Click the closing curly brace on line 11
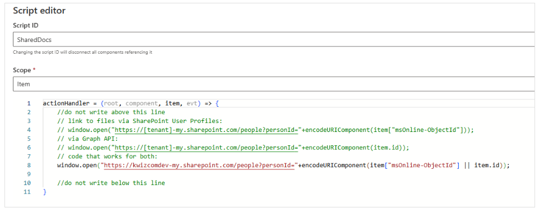This screenshot has height=208, width=539. [44, 192]
